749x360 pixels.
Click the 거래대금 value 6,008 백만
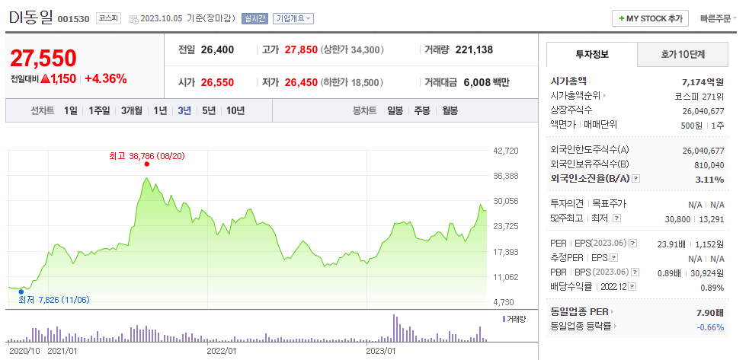[x=487, y=83]
